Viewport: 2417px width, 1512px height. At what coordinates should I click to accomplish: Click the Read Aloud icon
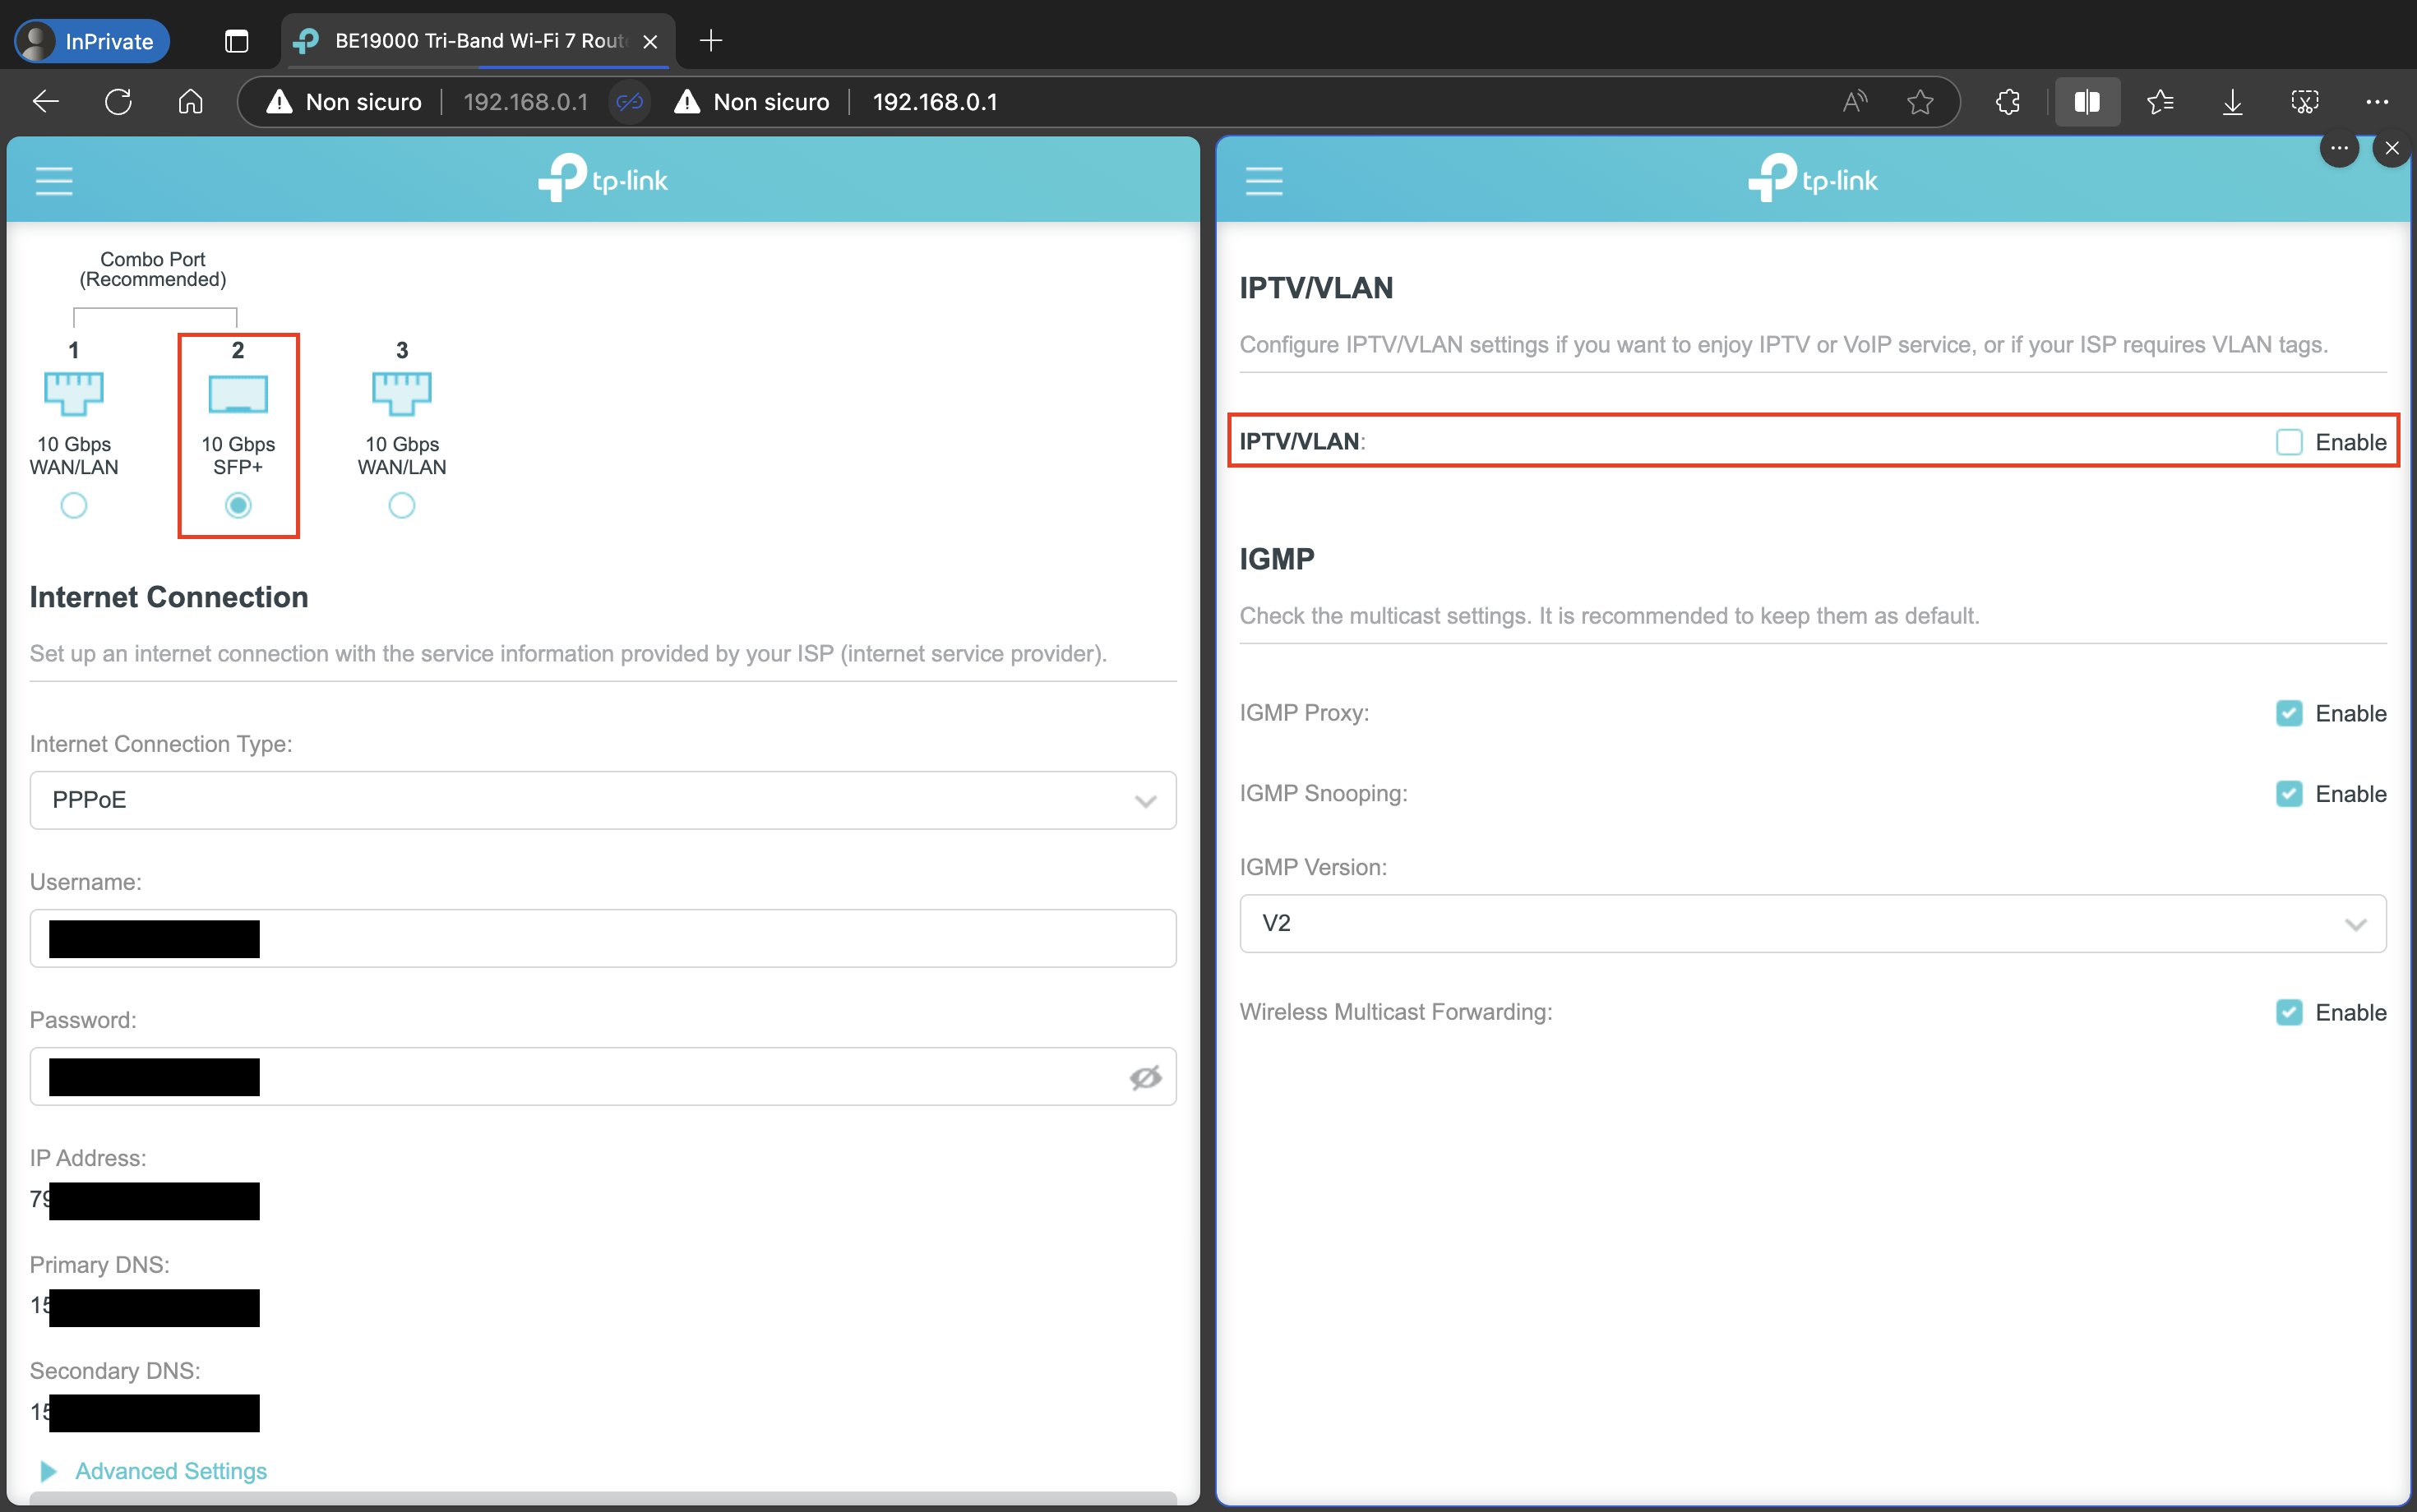point(1855,102)
